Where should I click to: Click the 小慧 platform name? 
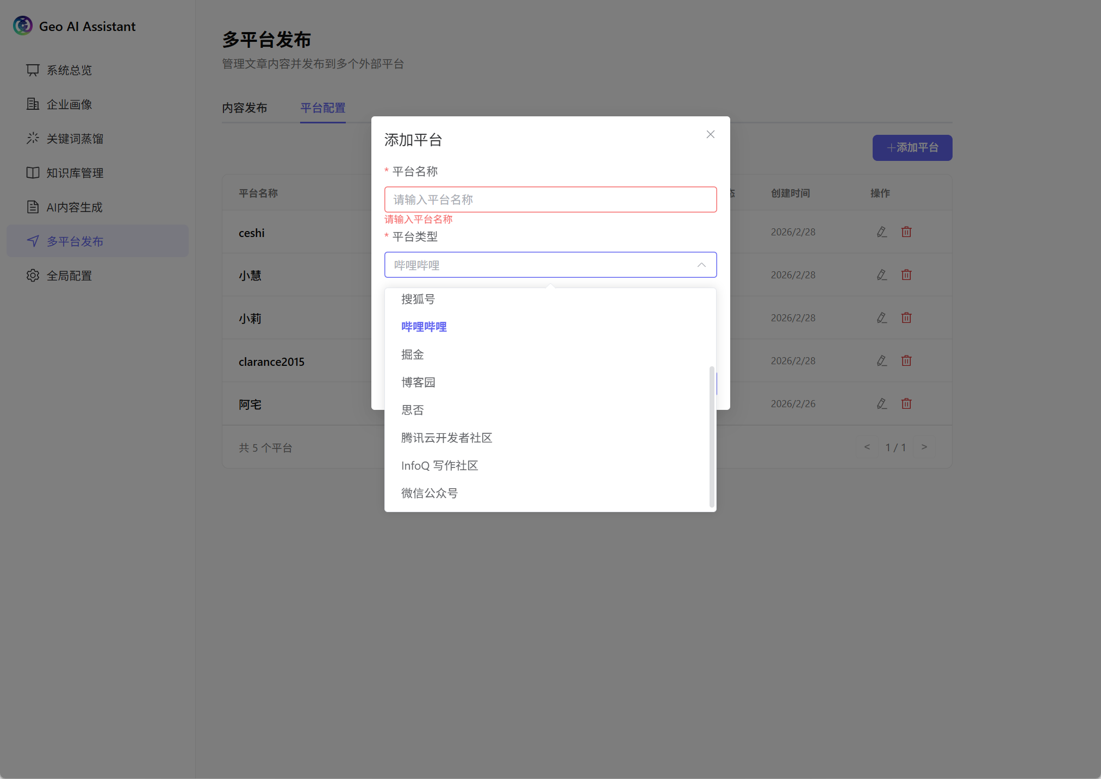(x=250, y=276)
